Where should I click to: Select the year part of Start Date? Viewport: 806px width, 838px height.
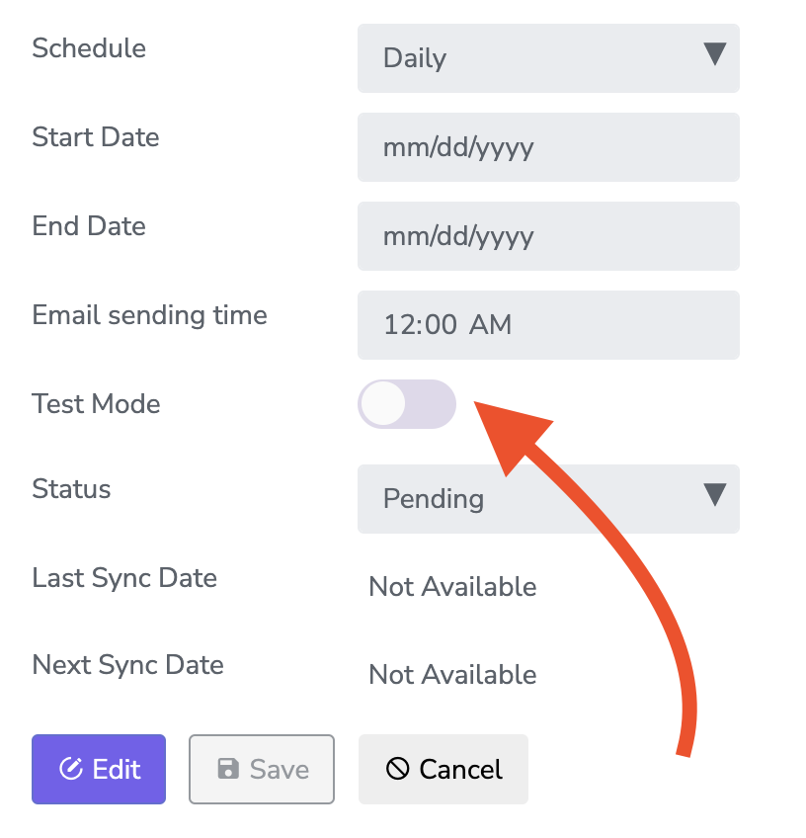click(x=505, y=148)
